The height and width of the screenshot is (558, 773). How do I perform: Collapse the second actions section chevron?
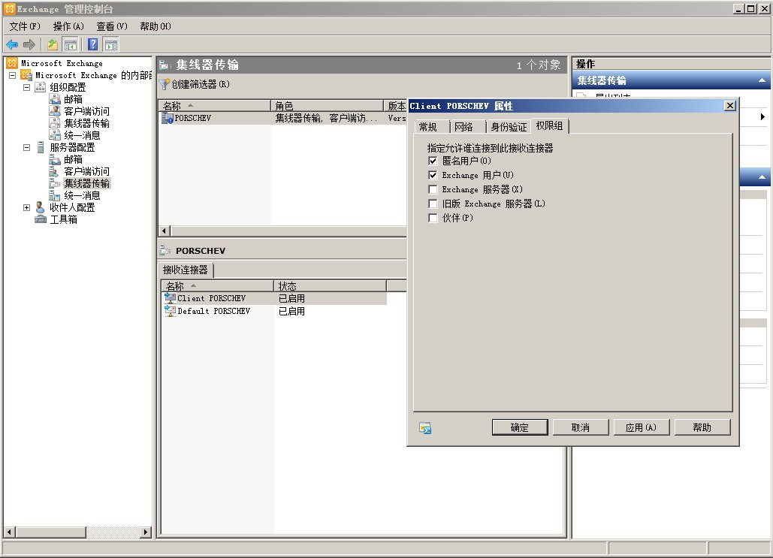click(x=762, y=177)
